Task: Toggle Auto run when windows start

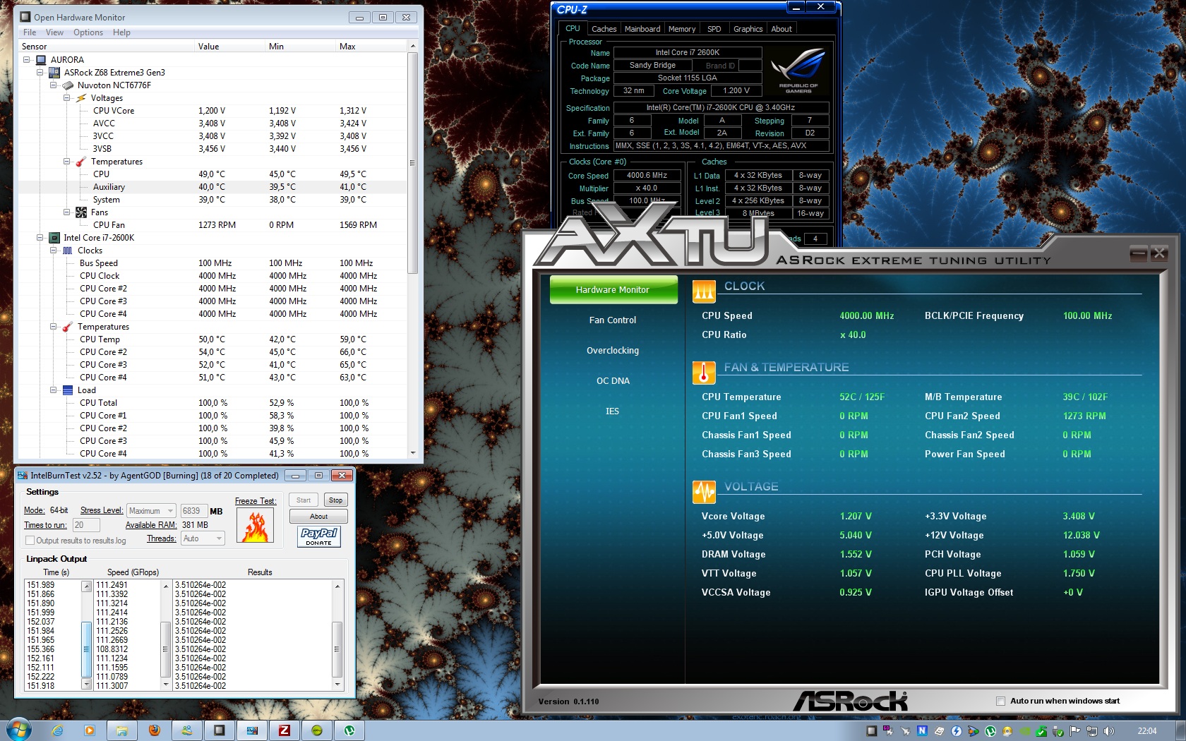Action: (x=1000, y=701)
